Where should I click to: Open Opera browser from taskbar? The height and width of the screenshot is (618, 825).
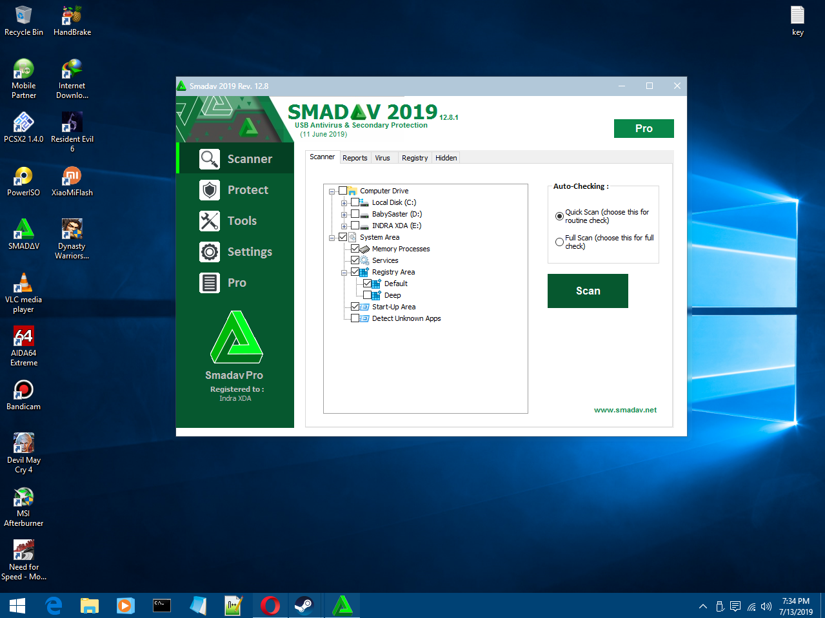point(270,606)
